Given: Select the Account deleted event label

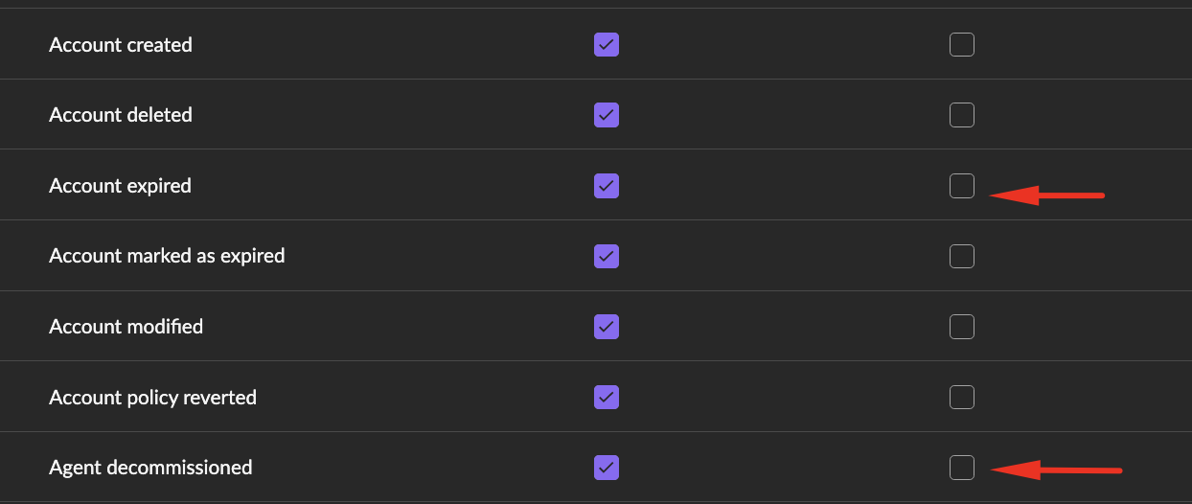Looking at the screenshot, I should pyautogui.click(x=121, y=115).
